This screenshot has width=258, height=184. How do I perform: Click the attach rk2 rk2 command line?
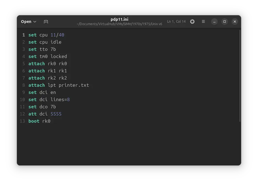(47, 78)
